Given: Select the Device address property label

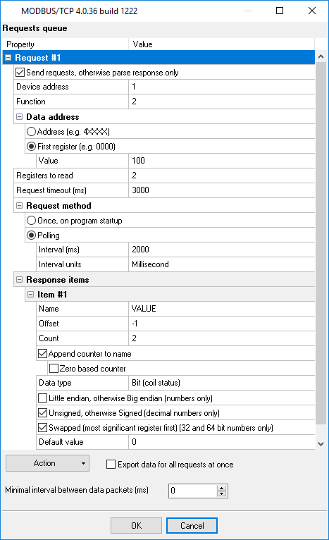Looking at the screenshot, I should [x=42, y=87].
